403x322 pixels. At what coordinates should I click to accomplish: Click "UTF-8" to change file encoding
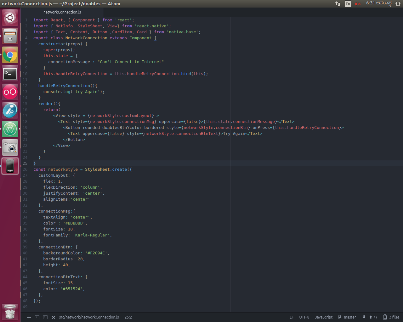point(304,317)
